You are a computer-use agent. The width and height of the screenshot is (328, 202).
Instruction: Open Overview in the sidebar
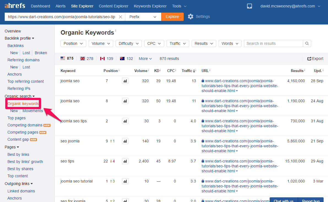click(13, 31)
